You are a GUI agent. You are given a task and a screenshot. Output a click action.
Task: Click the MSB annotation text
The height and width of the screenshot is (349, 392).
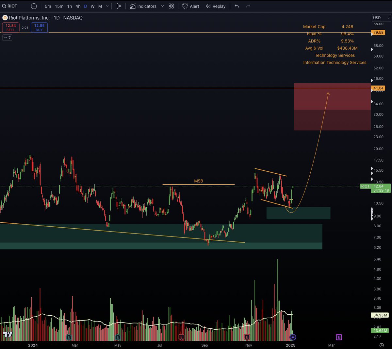[x=199, y=181]
